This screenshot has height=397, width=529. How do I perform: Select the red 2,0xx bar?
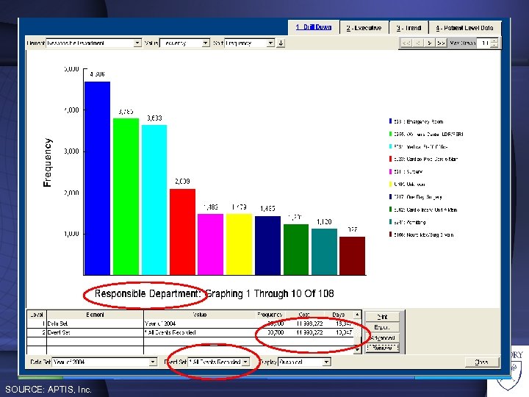click(x=182, y=232)
